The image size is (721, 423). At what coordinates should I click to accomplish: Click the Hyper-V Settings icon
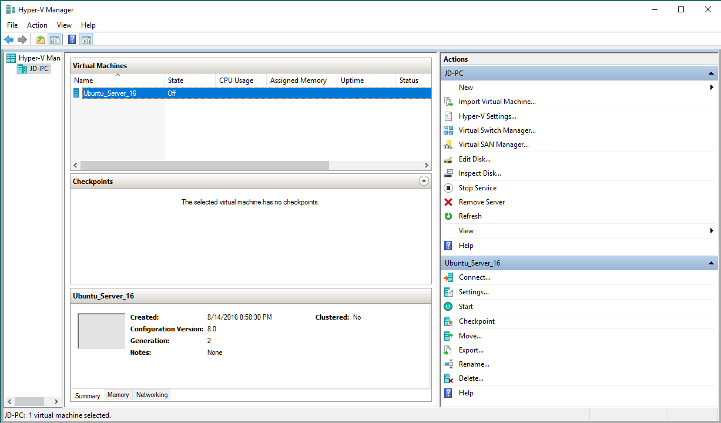(x=448, y=116)
